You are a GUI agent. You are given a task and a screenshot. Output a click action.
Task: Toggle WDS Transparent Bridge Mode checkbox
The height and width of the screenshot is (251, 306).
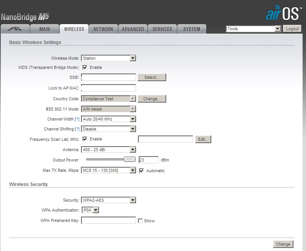point(85,67)
